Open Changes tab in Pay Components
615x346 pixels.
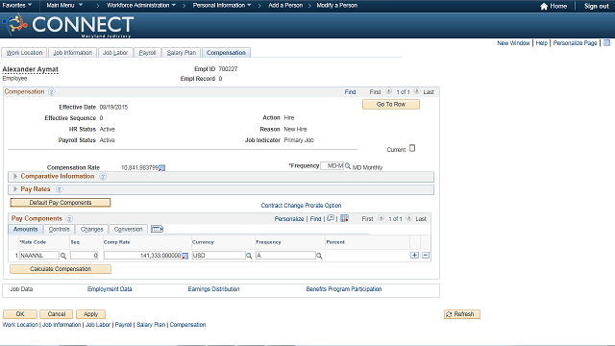(x=92, y=229)
